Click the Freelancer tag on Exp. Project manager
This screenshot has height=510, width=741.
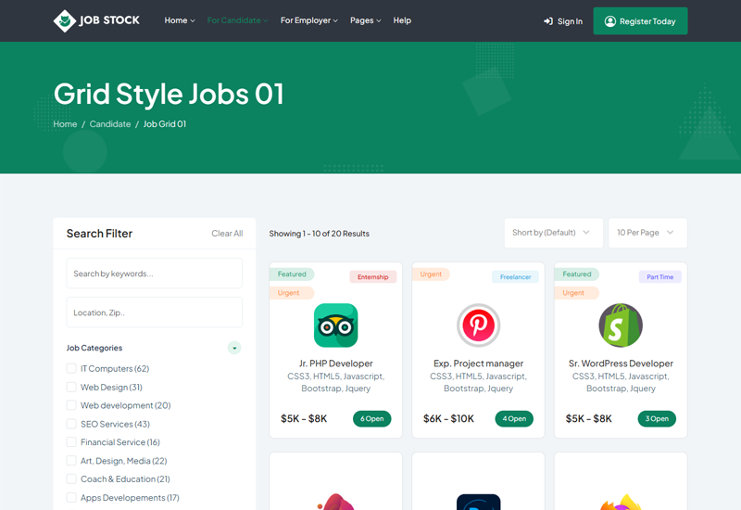tap(515, 276)
